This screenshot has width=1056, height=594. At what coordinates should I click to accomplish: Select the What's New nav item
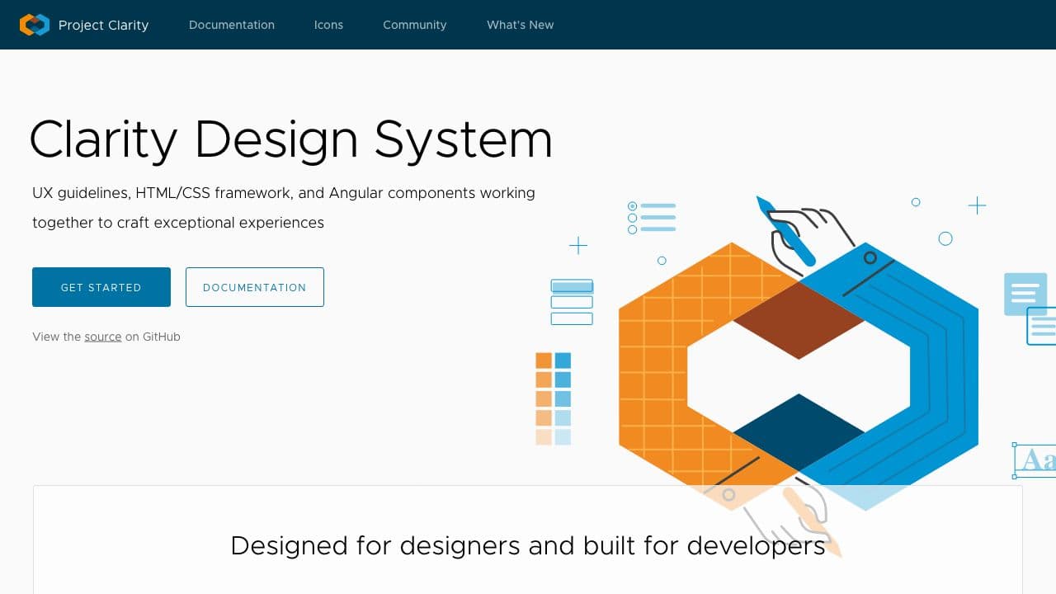click(520, 25)
